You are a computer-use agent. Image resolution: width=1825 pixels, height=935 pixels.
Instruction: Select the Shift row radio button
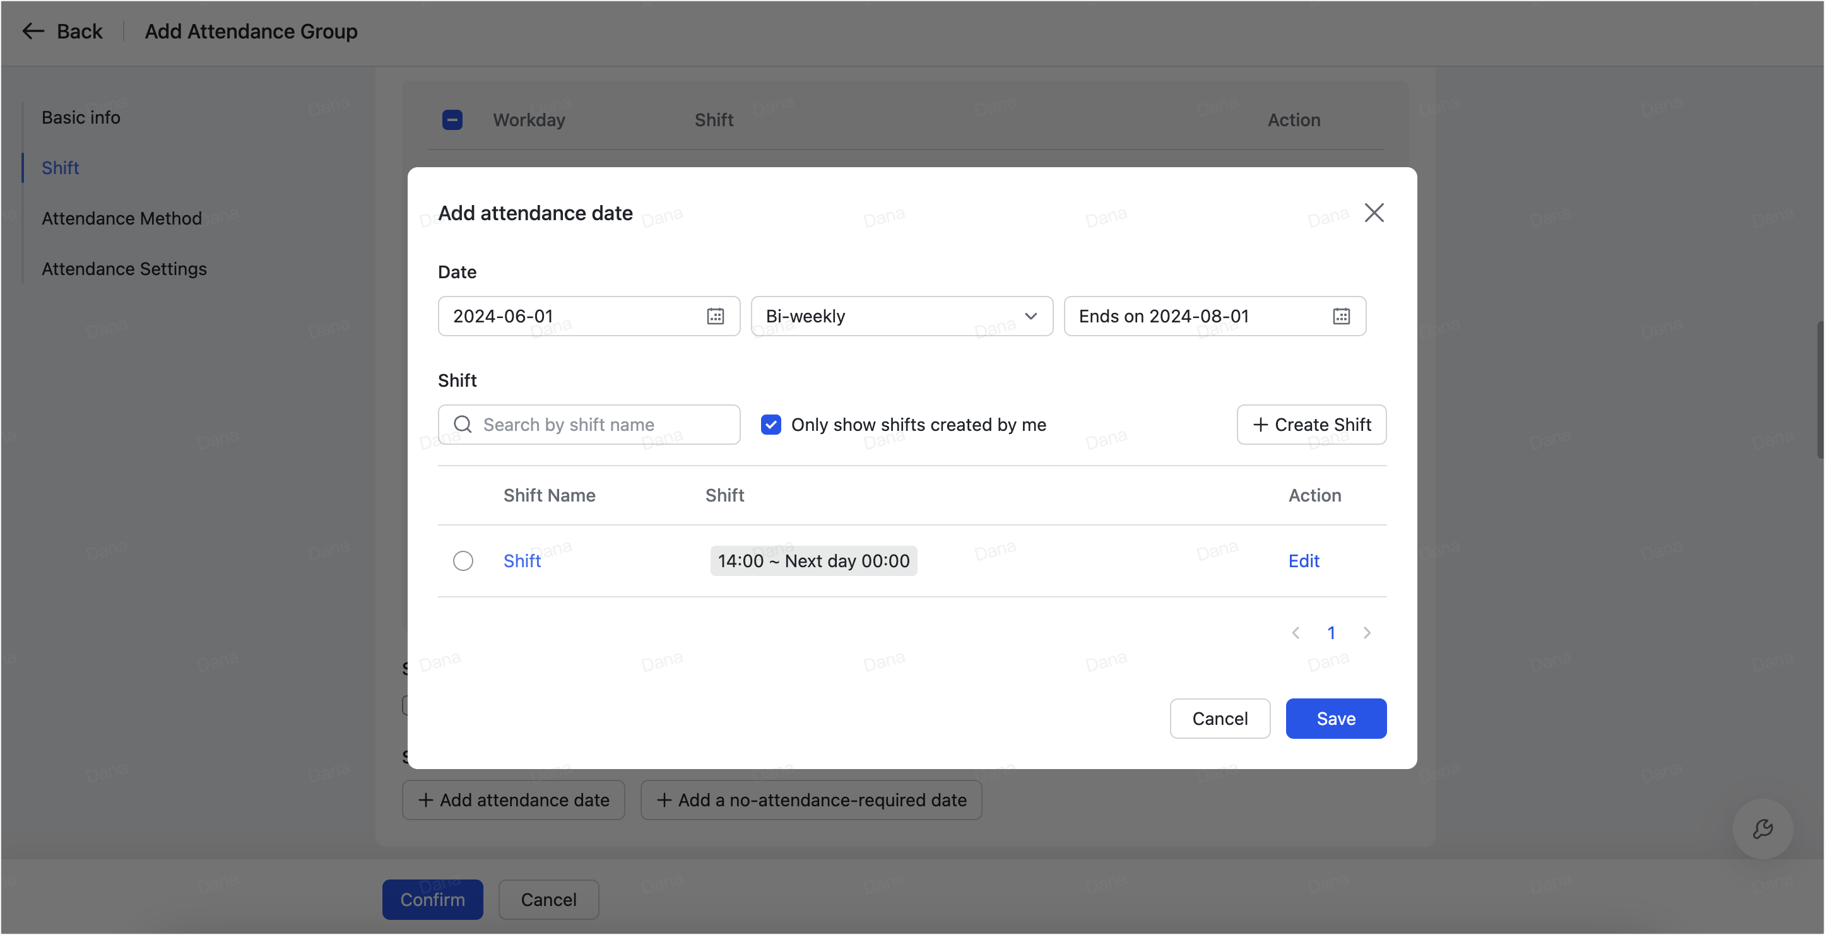point(463,561)
